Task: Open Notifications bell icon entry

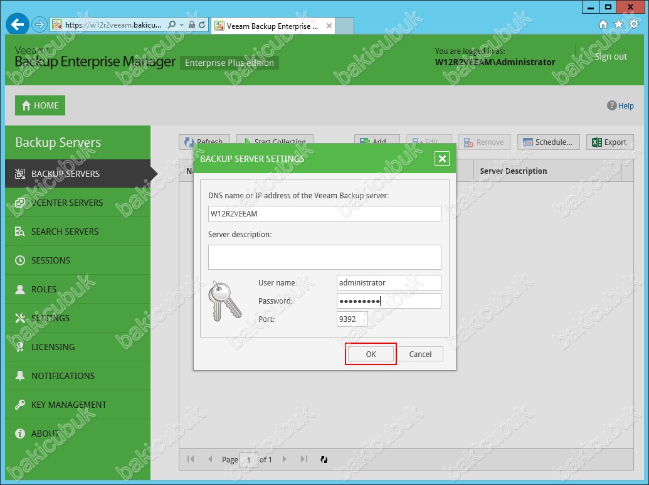Action: tap(20, 376)
